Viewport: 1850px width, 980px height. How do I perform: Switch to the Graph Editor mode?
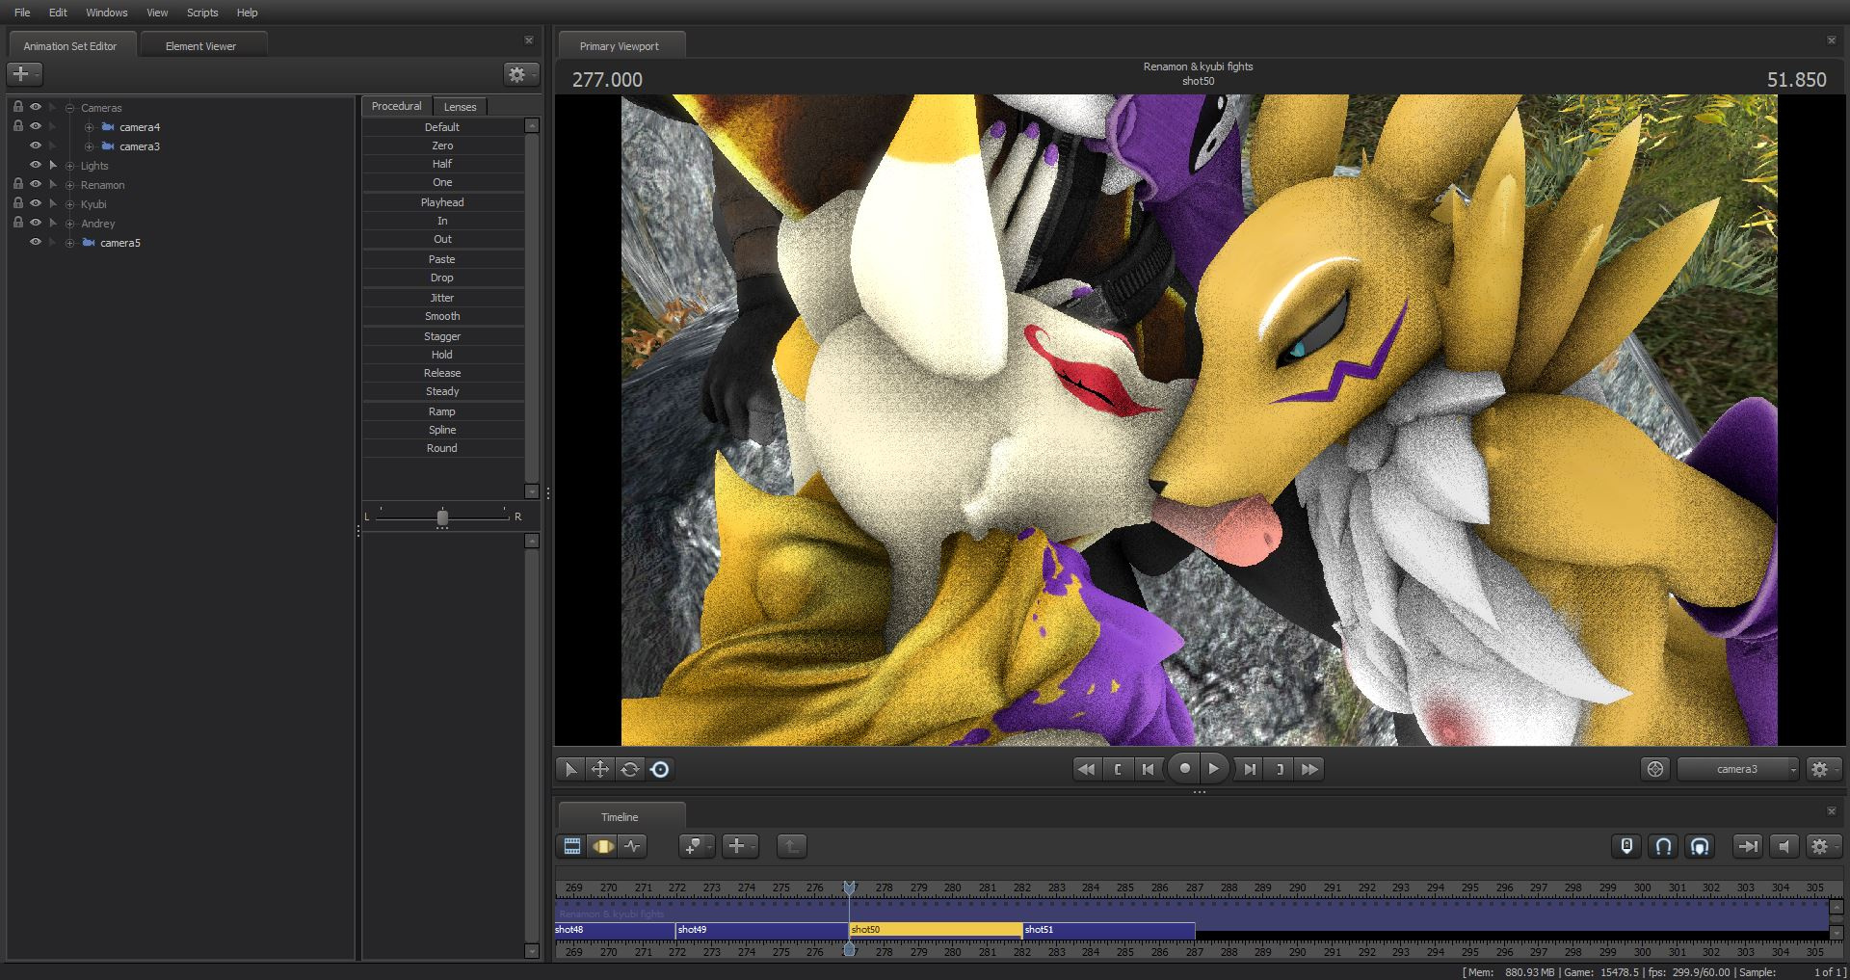[633, 846]
